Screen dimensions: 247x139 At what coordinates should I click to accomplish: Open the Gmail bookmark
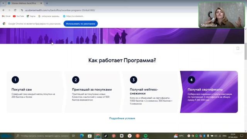pos(6,16)
